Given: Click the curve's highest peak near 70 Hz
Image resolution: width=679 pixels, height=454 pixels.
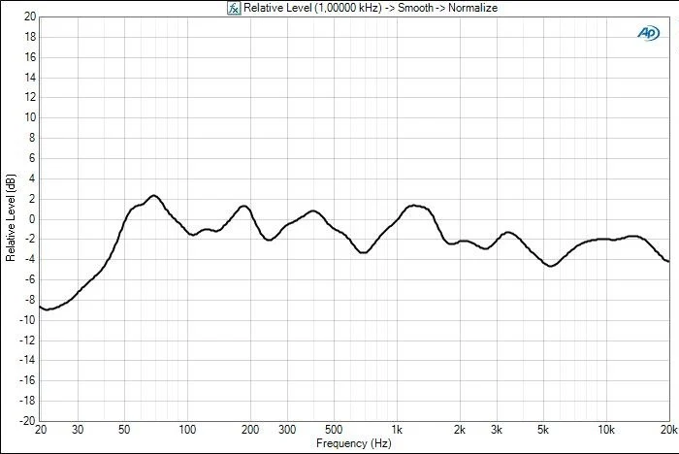Looking at the screenshot, I should pos(153,196).
